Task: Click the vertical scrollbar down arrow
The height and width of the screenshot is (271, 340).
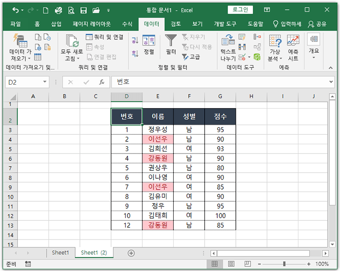Action: [333, 244]
